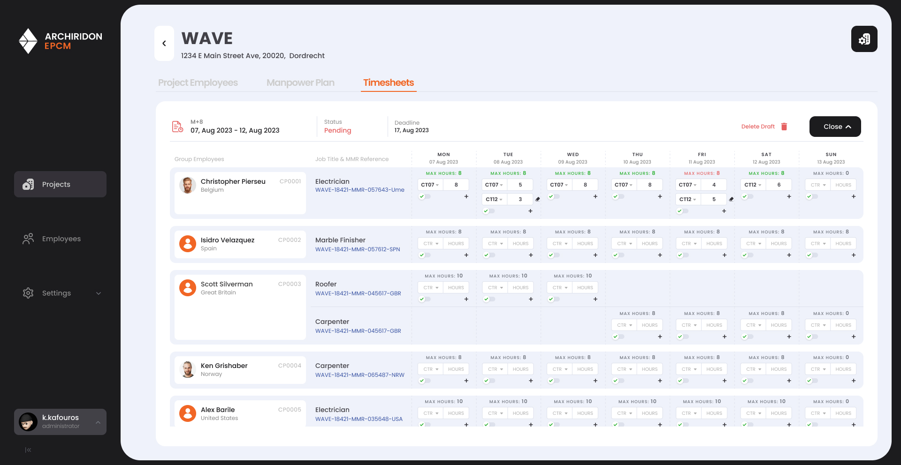The height and width of the screenshot is (465, 901).
Task: Click Ken Grishaber's profile photo
Action: pyautogui.click(x=188, y=369)
